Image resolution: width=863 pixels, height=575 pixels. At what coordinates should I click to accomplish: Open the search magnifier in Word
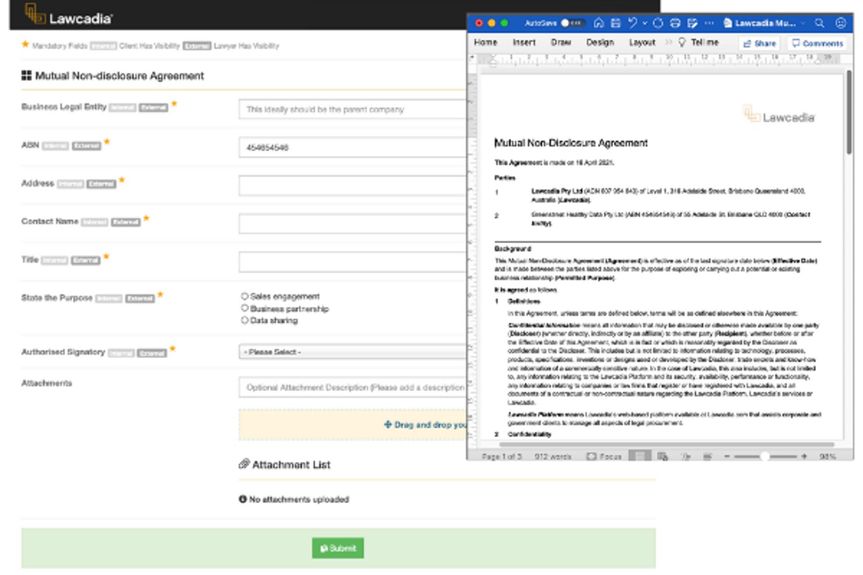tap(819, 23)
